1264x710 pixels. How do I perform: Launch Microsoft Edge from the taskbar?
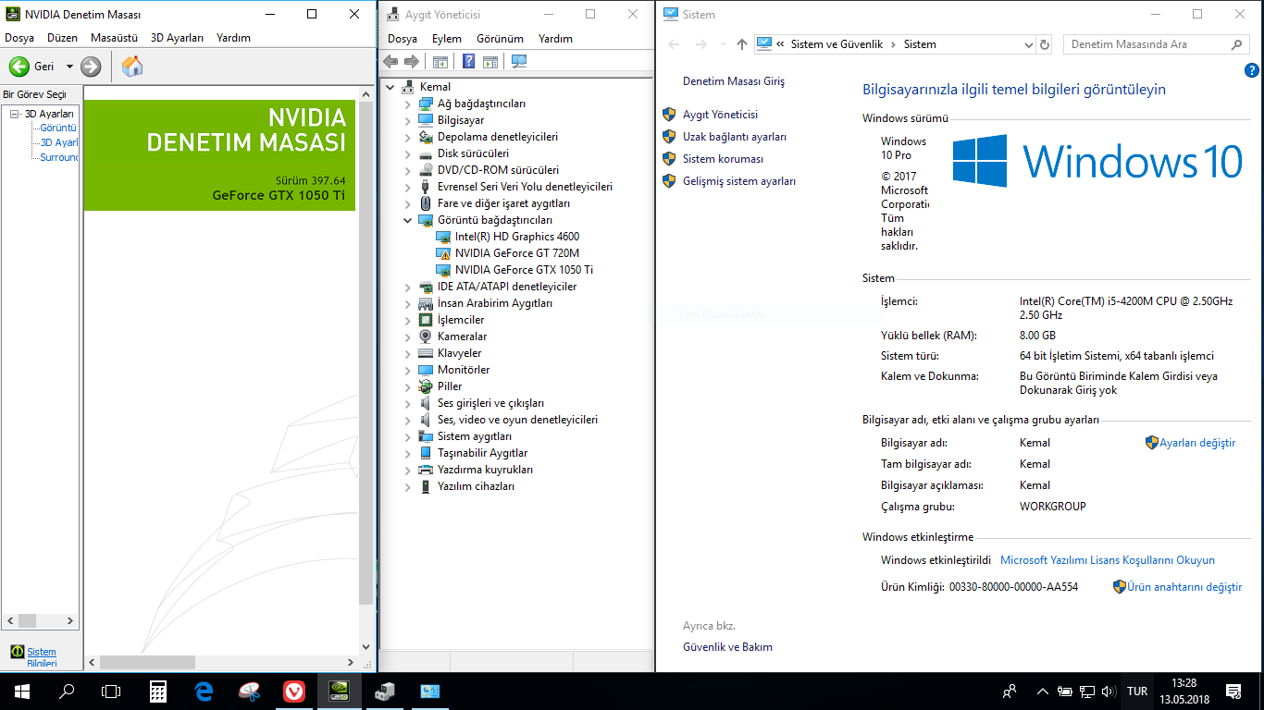tap(204, 691)
